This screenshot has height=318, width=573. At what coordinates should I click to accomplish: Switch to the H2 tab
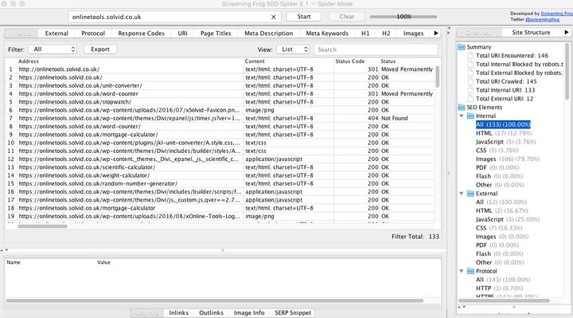(x=386, y=33)
